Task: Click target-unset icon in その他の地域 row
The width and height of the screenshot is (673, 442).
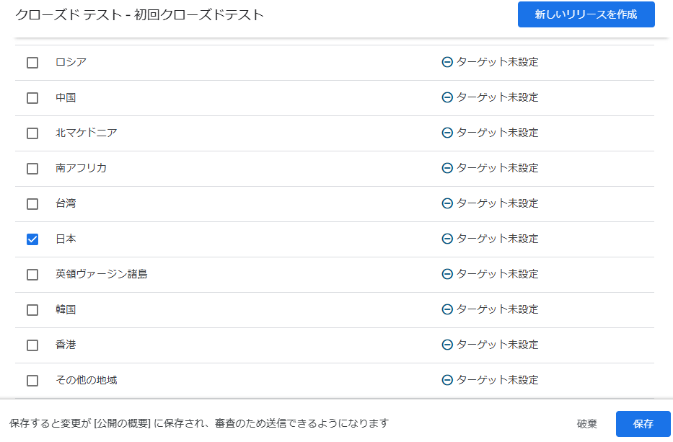Action: (x=447, y=380)
